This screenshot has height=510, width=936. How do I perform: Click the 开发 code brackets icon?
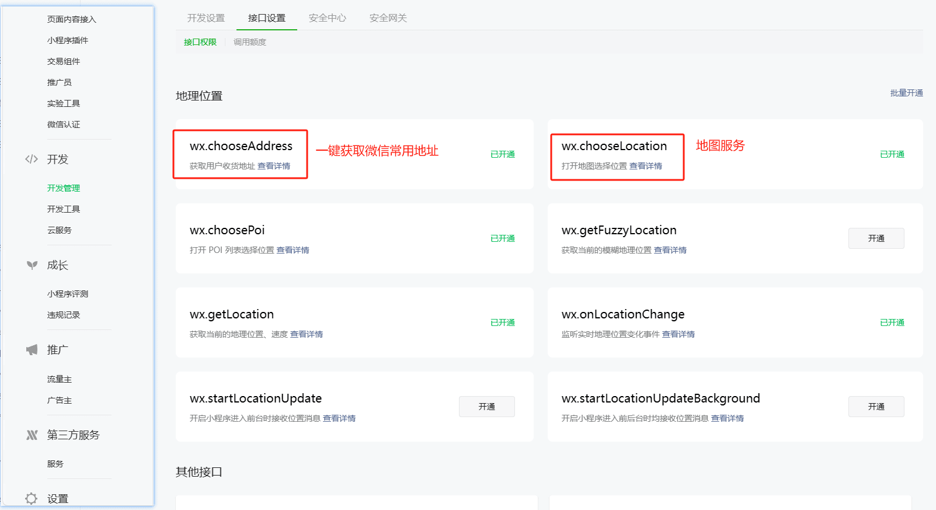[32, 159]
